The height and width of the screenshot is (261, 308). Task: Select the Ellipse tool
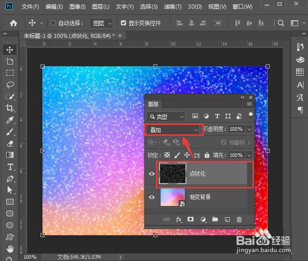point(10,225)
